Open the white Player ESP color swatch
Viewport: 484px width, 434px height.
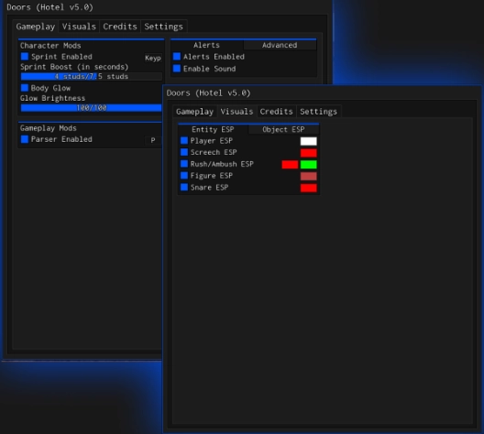pos(308,141)
